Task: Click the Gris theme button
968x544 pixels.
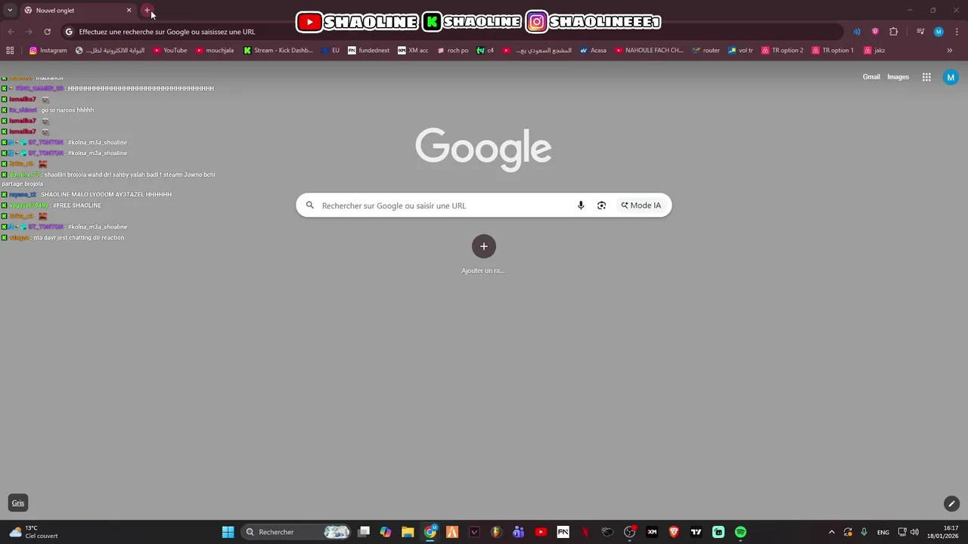Action: pos(18,503)
